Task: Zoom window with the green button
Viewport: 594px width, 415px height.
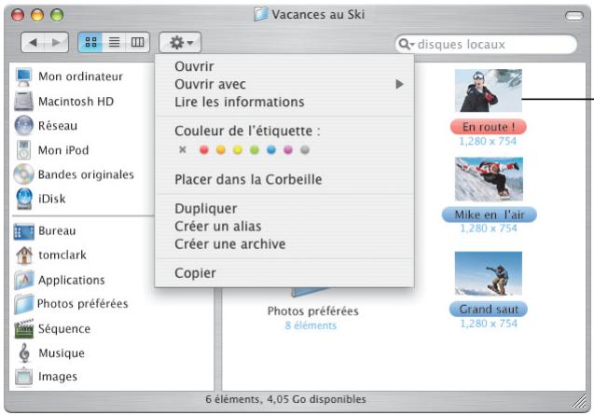Action: click(57, 15)
